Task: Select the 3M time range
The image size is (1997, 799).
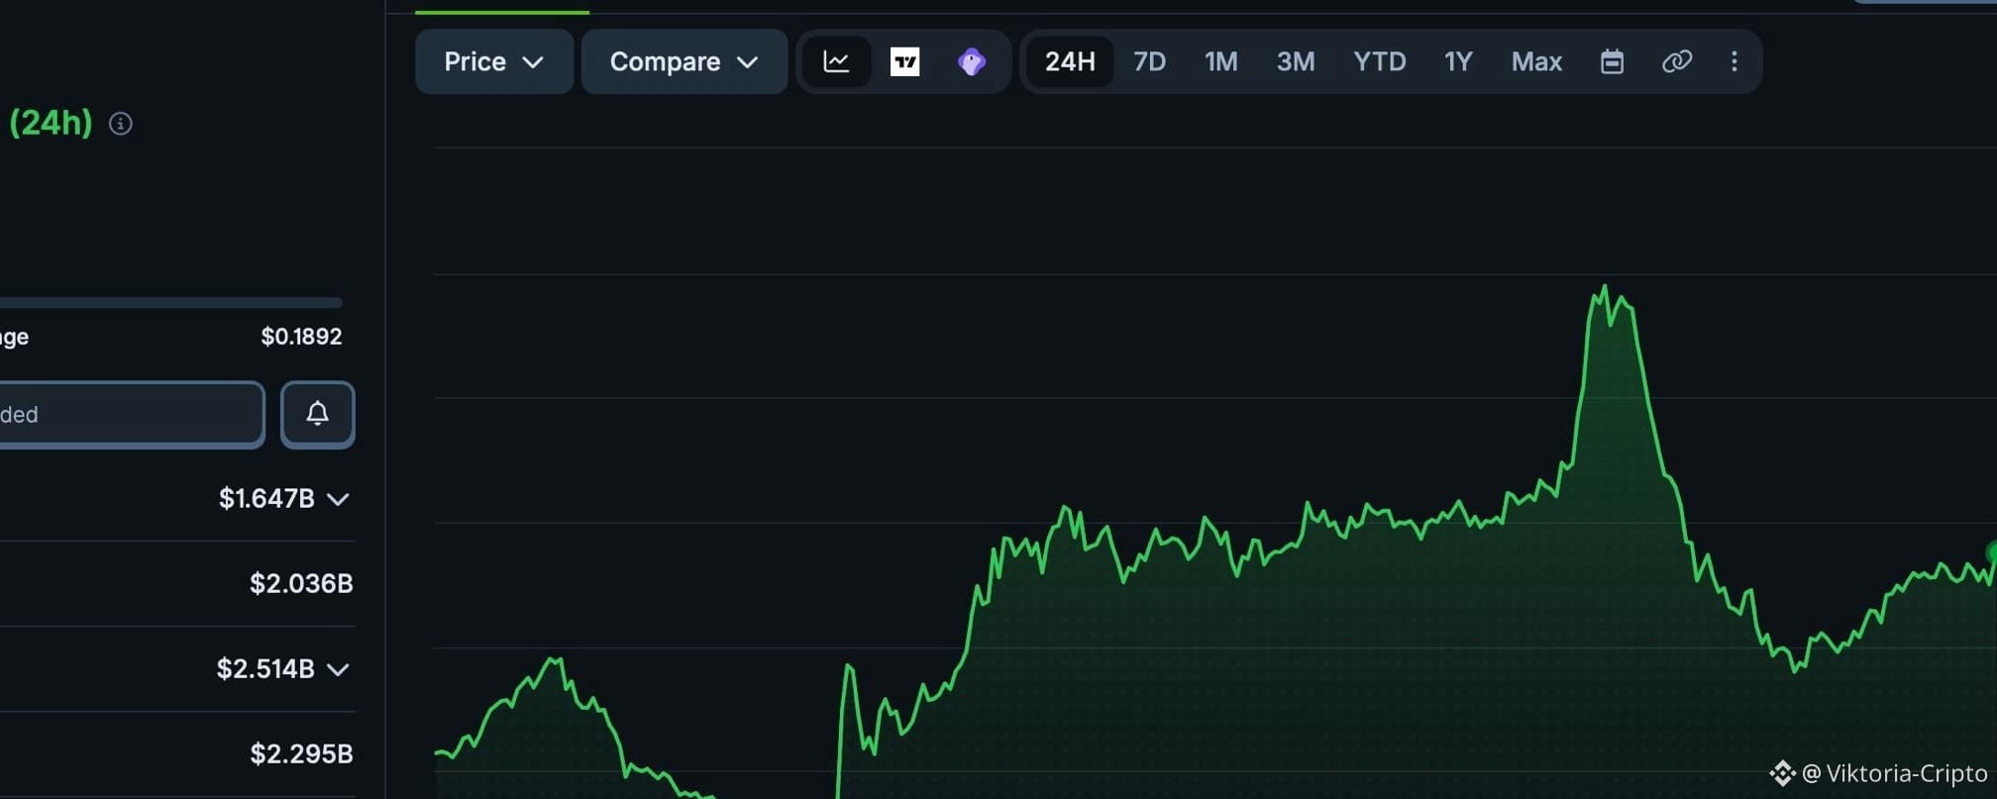Action: click(x=1296, y=61)
